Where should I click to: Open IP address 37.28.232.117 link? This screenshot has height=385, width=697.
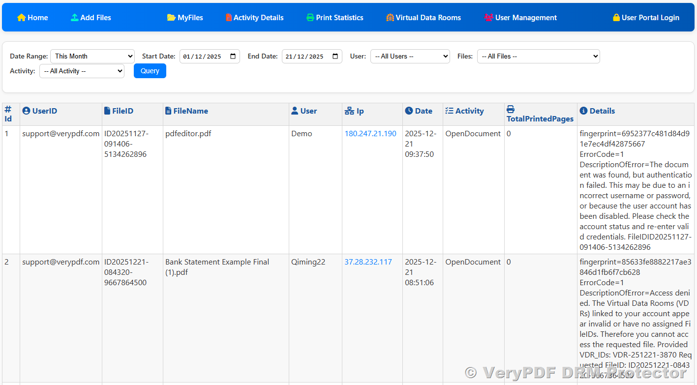[x=368, y=262]
